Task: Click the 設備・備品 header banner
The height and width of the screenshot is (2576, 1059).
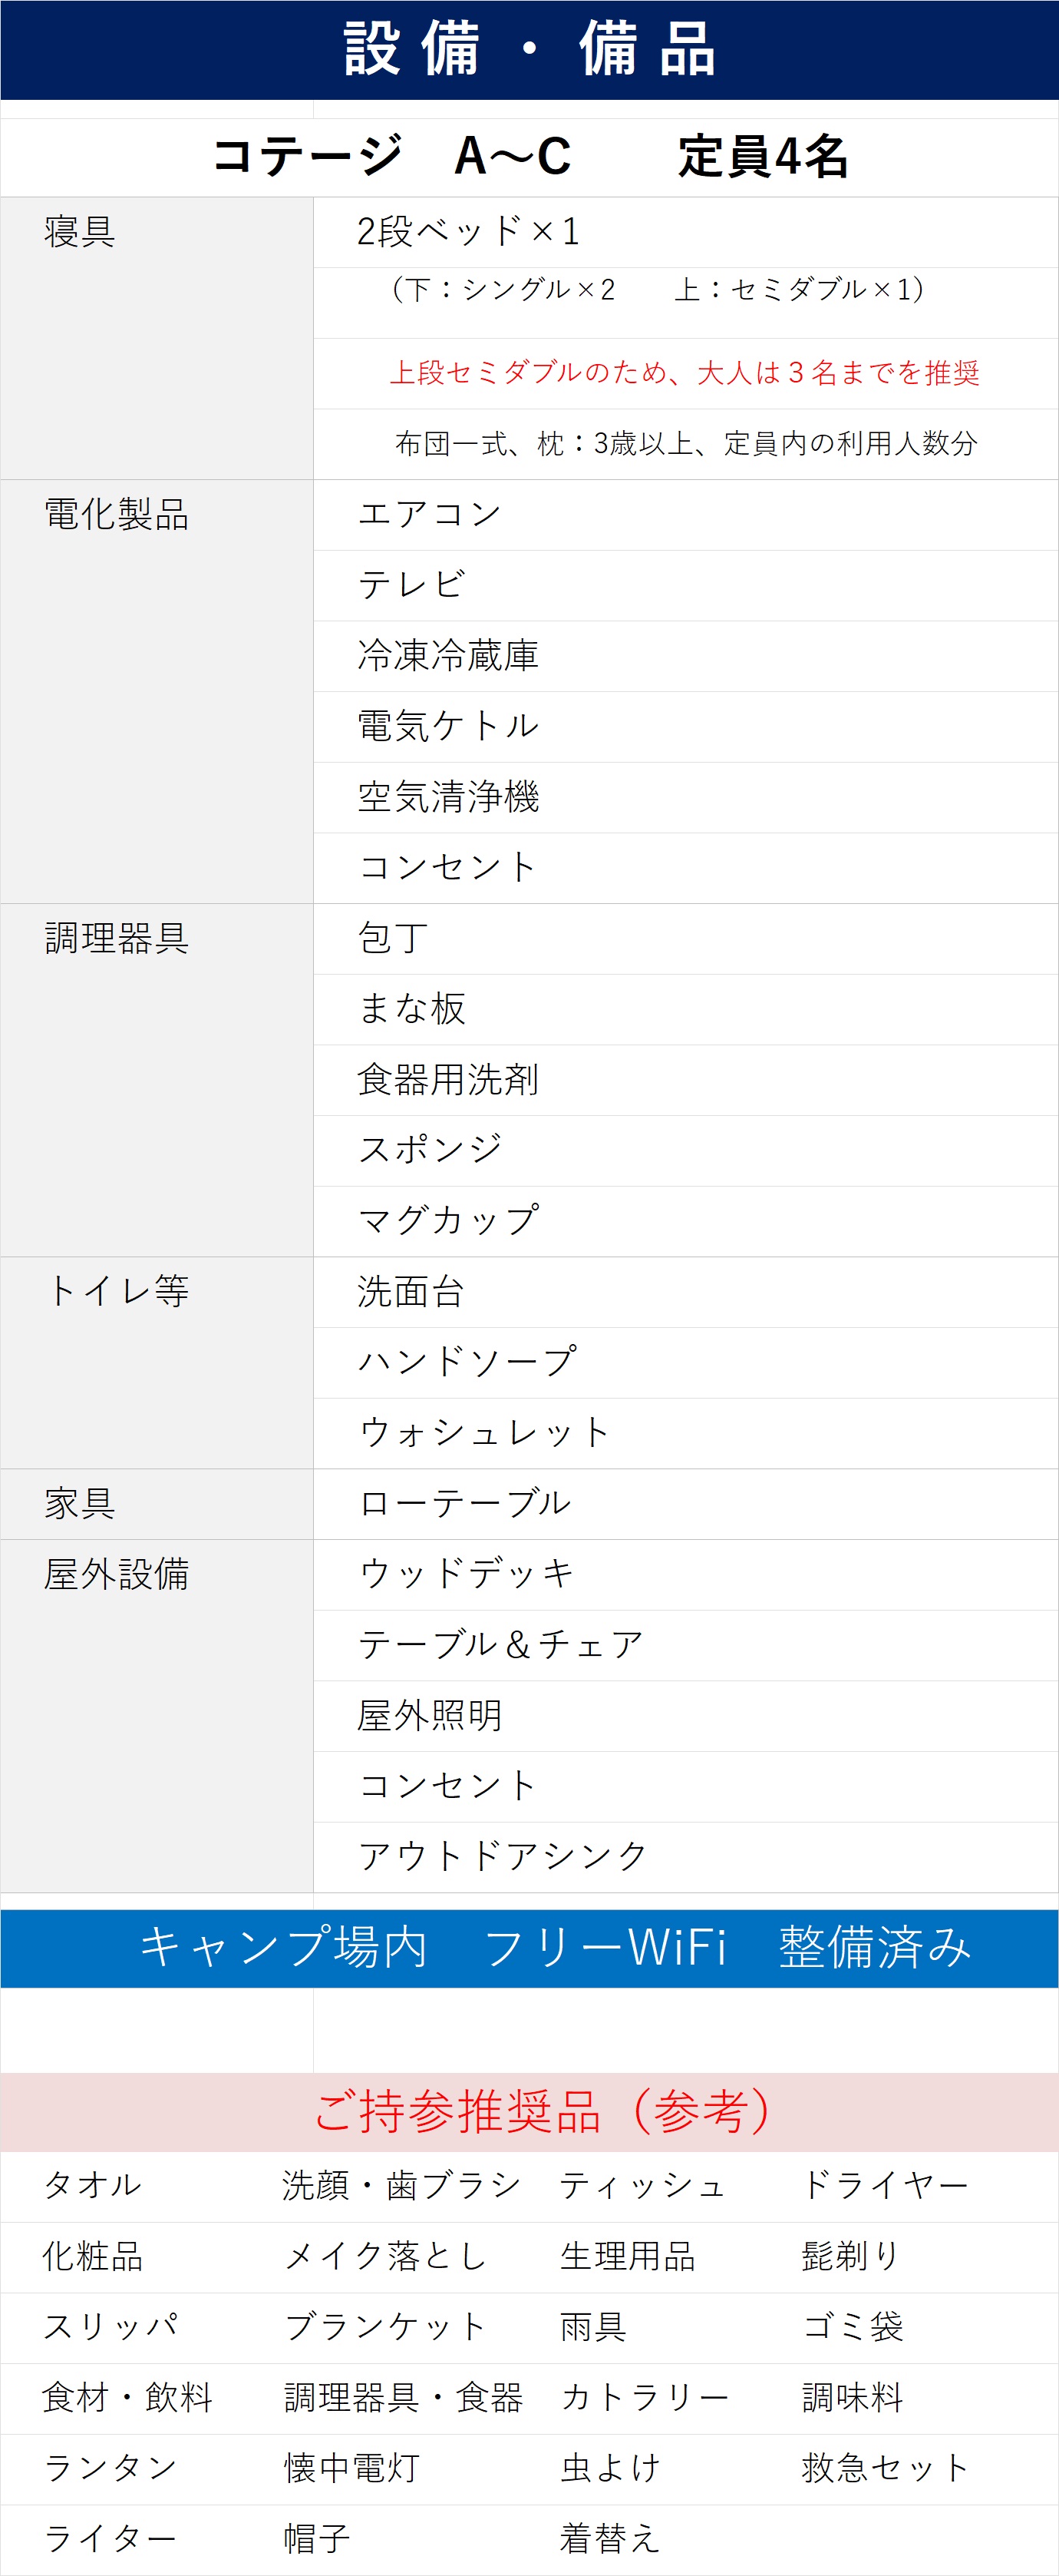Action: (529, 49)
